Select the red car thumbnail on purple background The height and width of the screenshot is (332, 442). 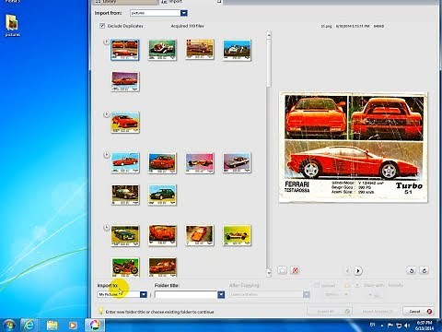click(x=125, y=81)
